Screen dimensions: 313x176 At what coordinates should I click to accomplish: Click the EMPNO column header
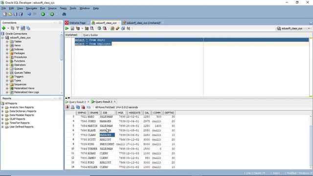pyautogui.click(x=82, y=113)
